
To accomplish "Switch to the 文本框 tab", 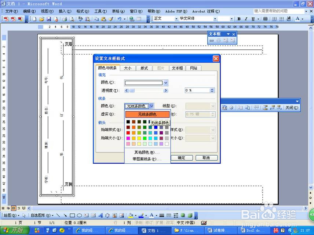I will tap(177, 68).
